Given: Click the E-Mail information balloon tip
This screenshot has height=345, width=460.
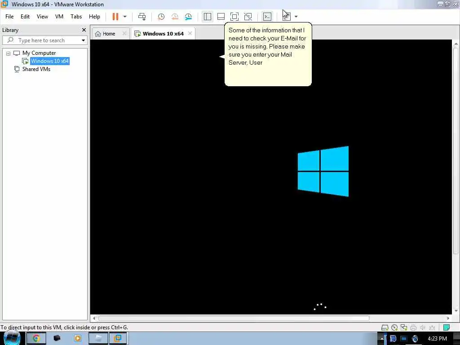Looking at the screenshot, I should click(x=268, y=54).
